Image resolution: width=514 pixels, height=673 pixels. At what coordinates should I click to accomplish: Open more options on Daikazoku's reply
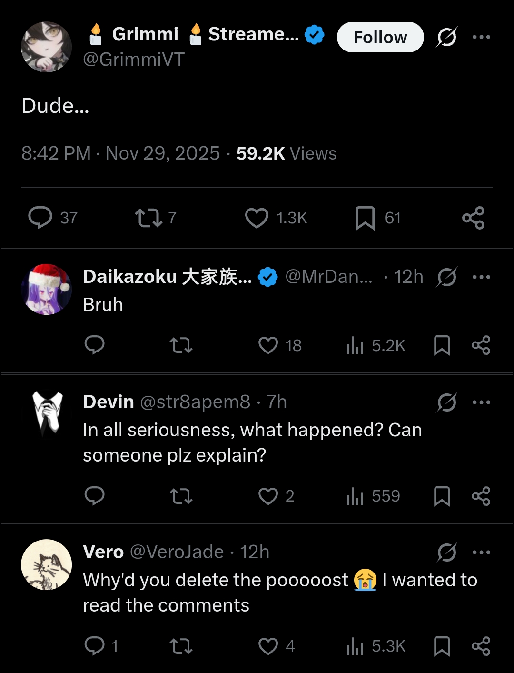[481, 277]
